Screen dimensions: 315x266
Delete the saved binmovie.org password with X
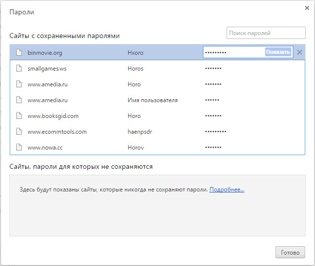(x=299, y=52)
